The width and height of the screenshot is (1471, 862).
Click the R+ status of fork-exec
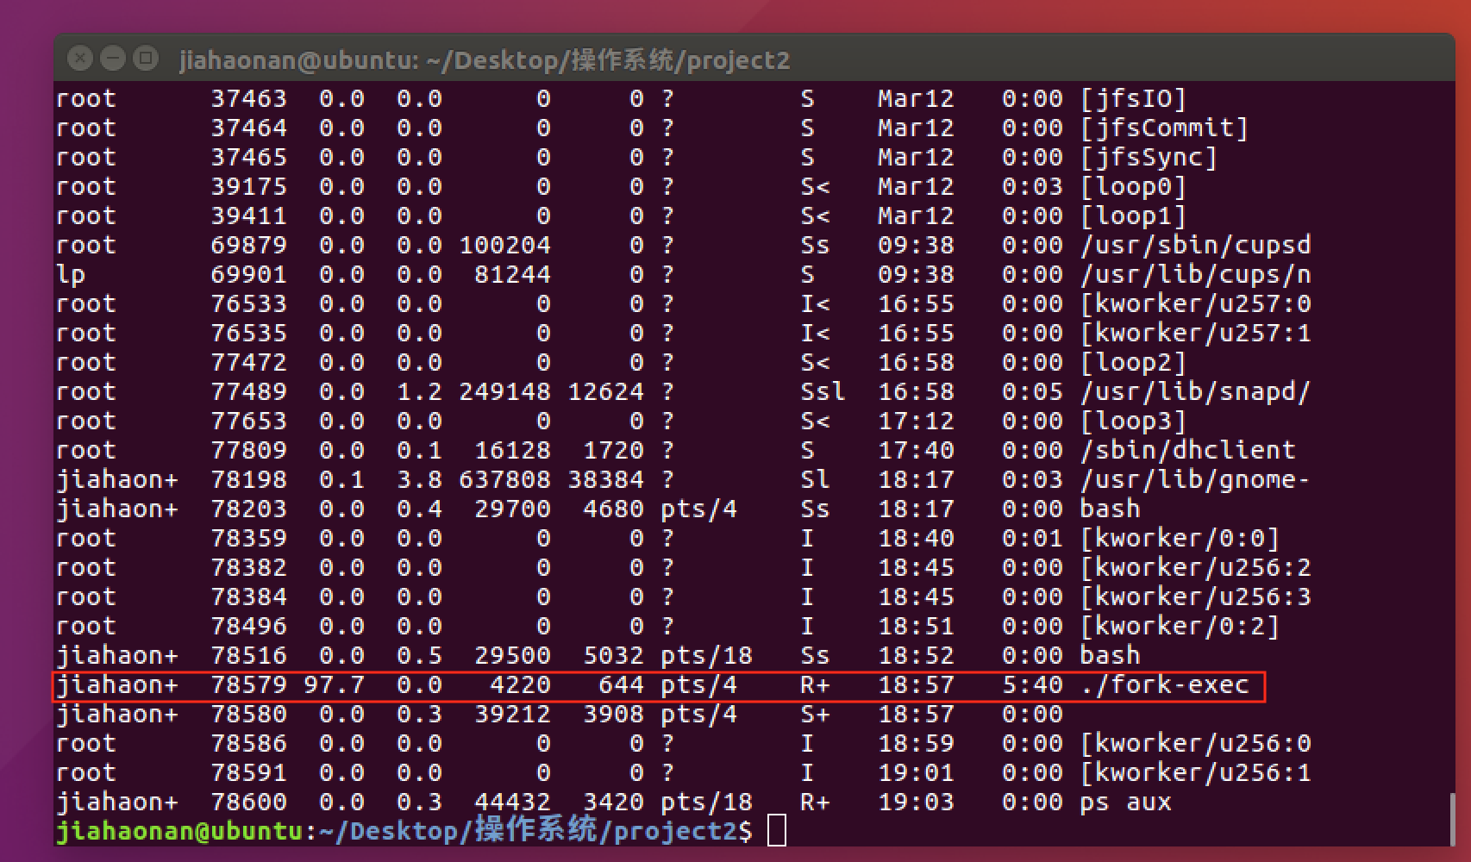(x=815, y=684)
